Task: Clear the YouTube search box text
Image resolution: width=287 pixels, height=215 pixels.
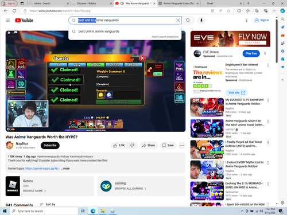Action: tap(178, 20)
